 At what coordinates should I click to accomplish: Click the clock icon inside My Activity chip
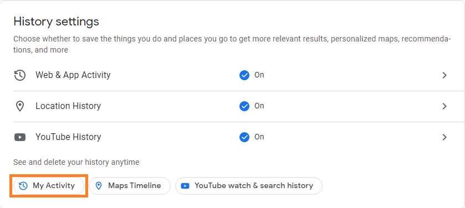tap(23, 186)
